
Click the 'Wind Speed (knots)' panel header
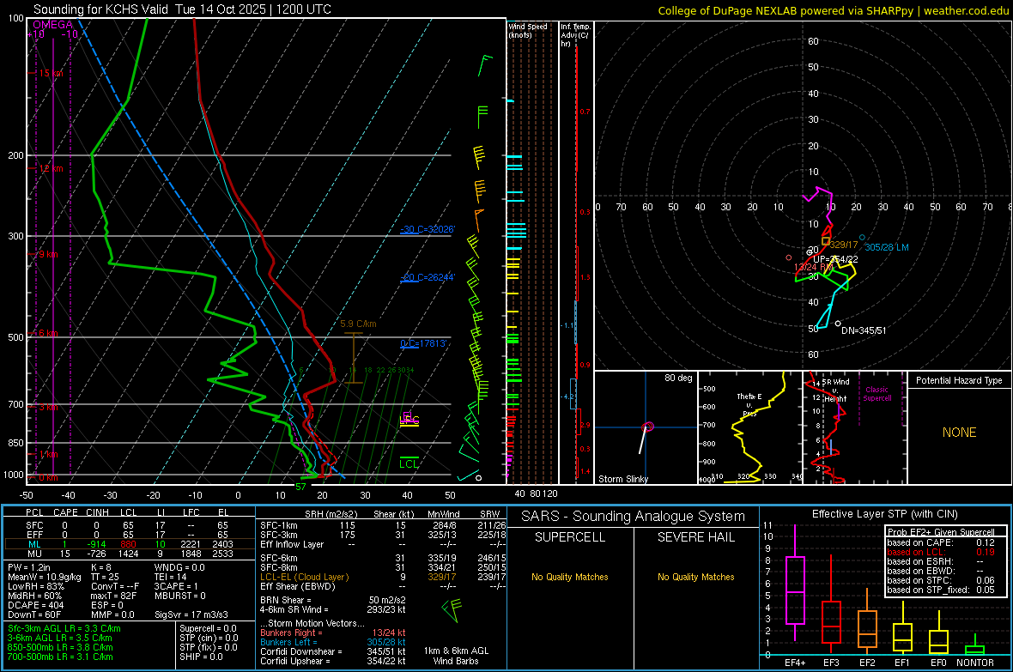click(x=527, y=30)
